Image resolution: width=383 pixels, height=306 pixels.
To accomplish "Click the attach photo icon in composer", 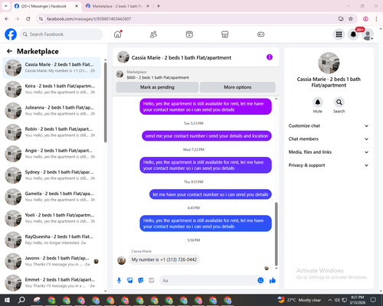I will point(130,281).
